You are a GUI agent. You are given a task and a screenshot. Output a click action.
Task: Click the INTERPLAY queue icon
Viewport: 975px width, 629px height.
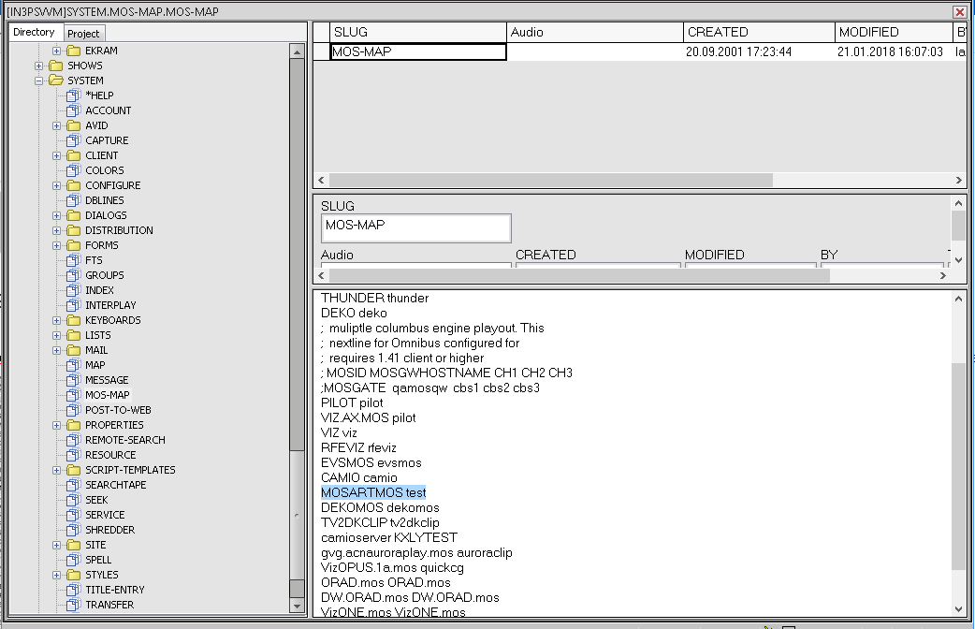coord(74,305)
